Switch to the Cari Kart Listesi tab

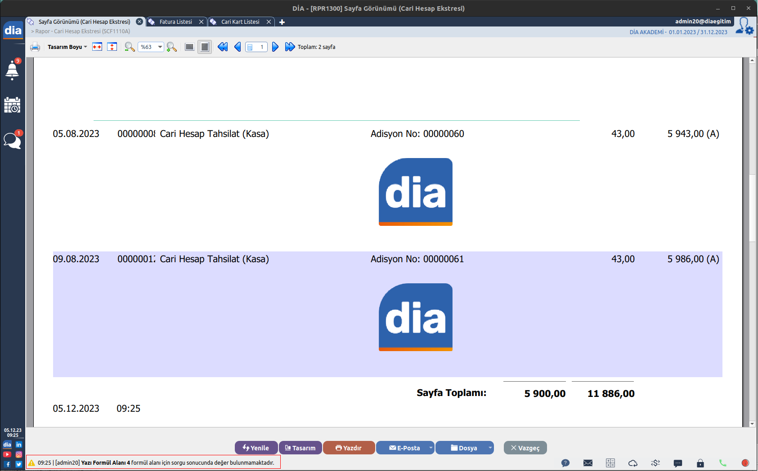(240, 22)
